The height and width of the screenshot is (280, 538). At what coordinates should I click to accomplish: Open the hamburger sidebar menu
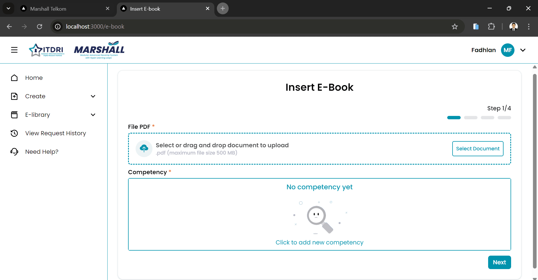14,50
